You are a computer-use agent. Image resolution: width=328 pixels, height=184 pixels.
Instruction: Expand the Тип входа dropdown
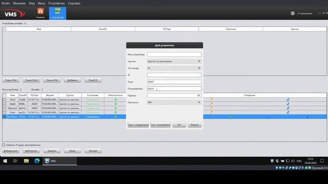click(x=174, y=68)
